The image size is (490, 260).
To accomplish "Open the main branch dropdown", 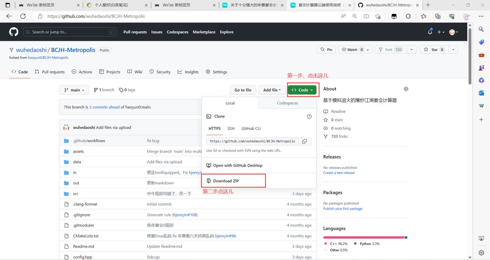I will (74, 90).
